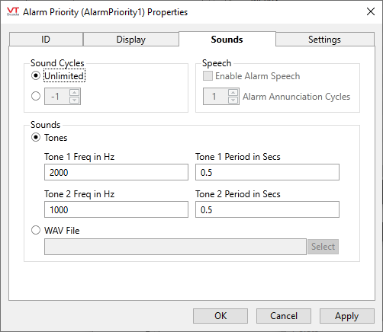Choose WAV File as the sound source
Image resolution: width=383 pixels, height=332 pixels.
tap(36, 230)
